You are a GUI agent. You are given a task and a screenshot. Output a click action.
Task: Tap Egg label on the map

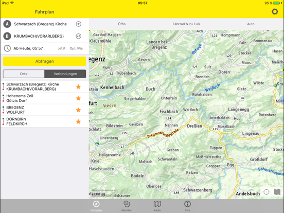pyautogui.click(x=230, y=165)
